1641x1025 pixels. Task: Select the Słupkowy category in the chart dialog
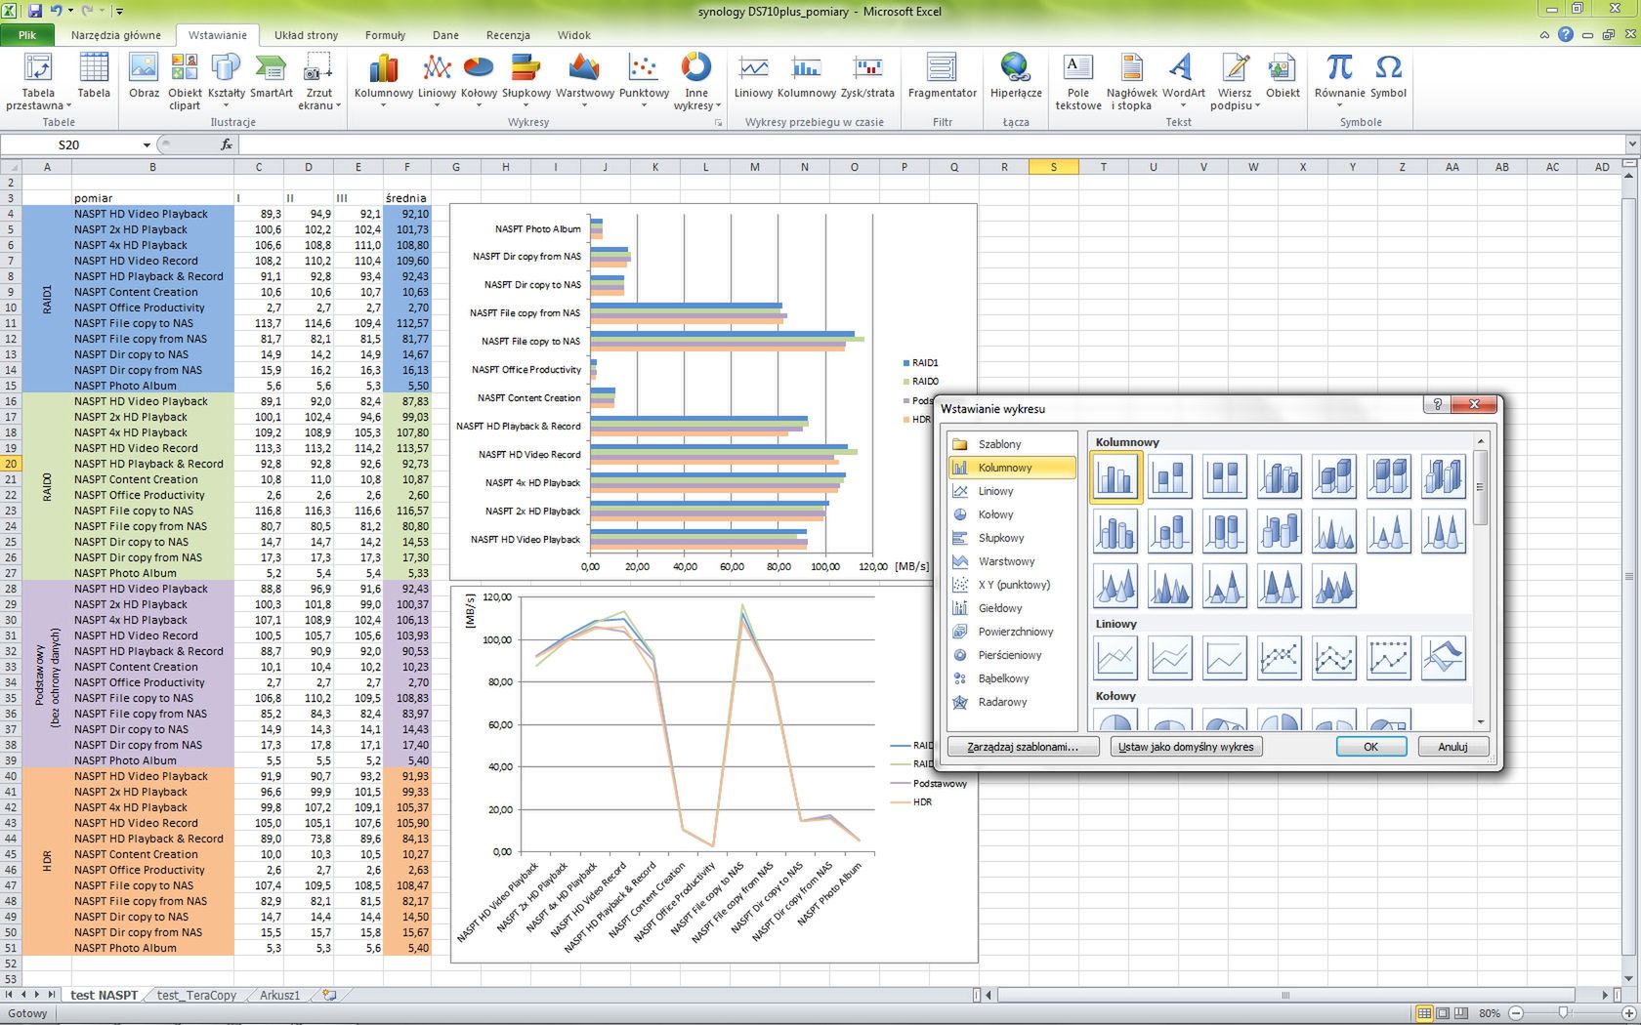coord(1012,538)
